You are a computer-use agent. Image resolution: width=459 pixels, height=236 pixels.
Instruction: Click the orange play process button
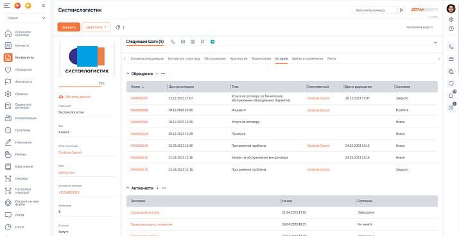[x=17, y=5]
